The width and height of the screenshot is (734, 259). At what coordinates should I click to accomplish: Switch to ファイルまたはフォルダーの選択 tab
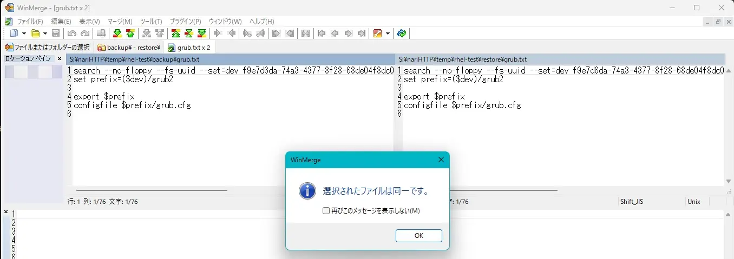47,47
